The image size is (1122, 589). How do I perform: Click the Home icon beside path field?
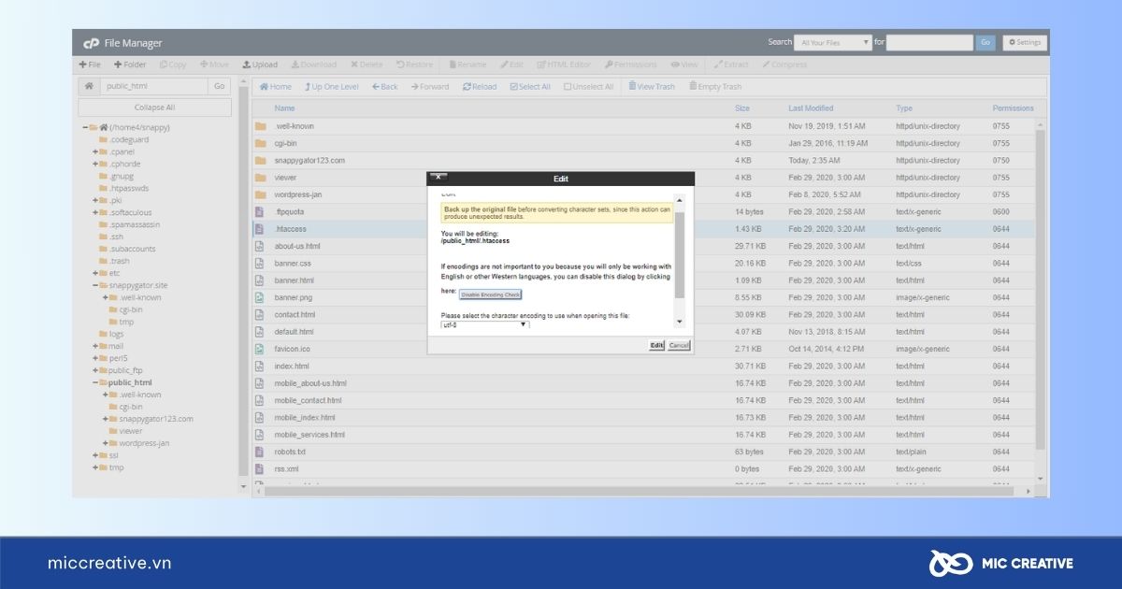tap(89, 86)
